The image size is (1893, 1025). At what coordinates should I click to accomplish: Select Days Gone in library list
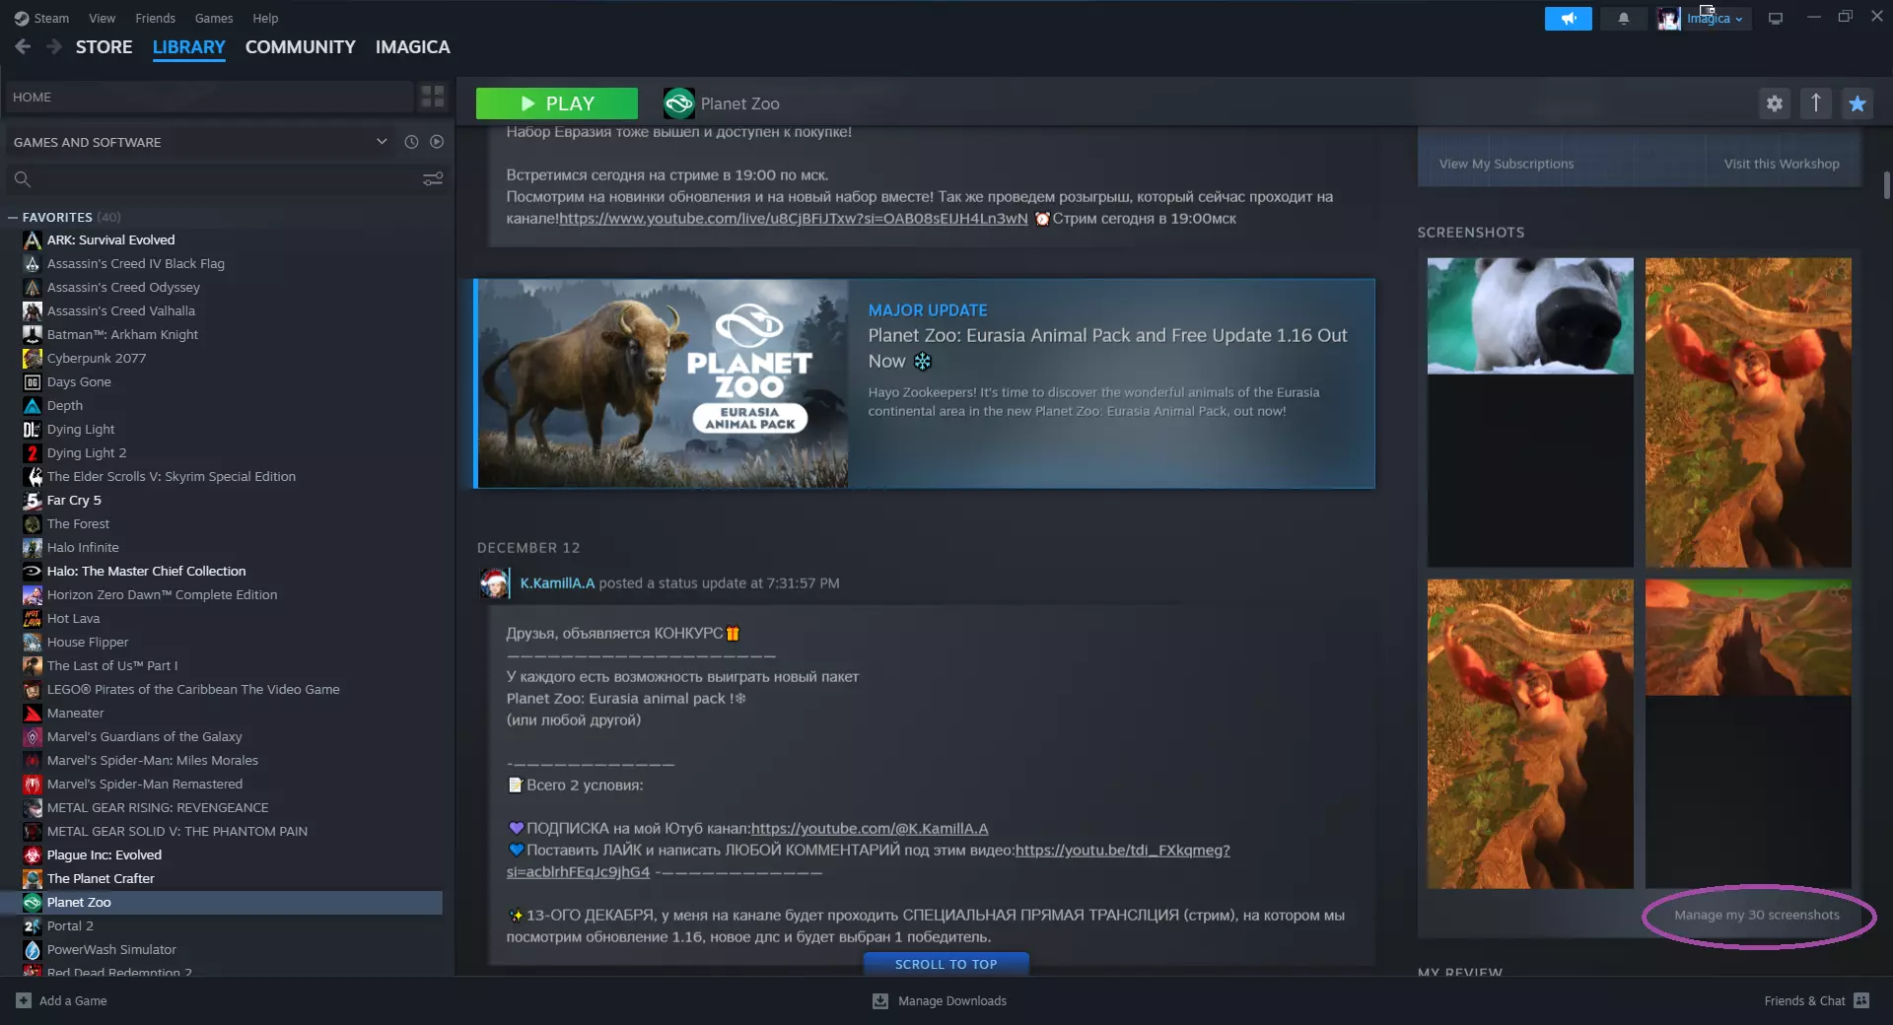tap(79, 381)
